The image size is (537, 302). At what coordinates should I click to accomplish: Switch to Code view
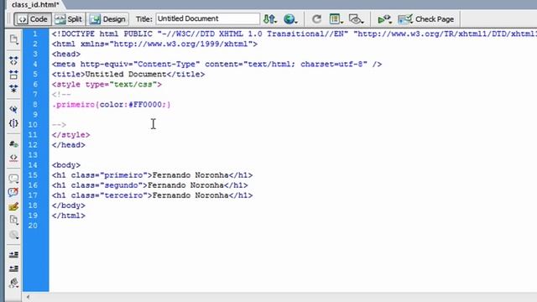tap(33, 19)
